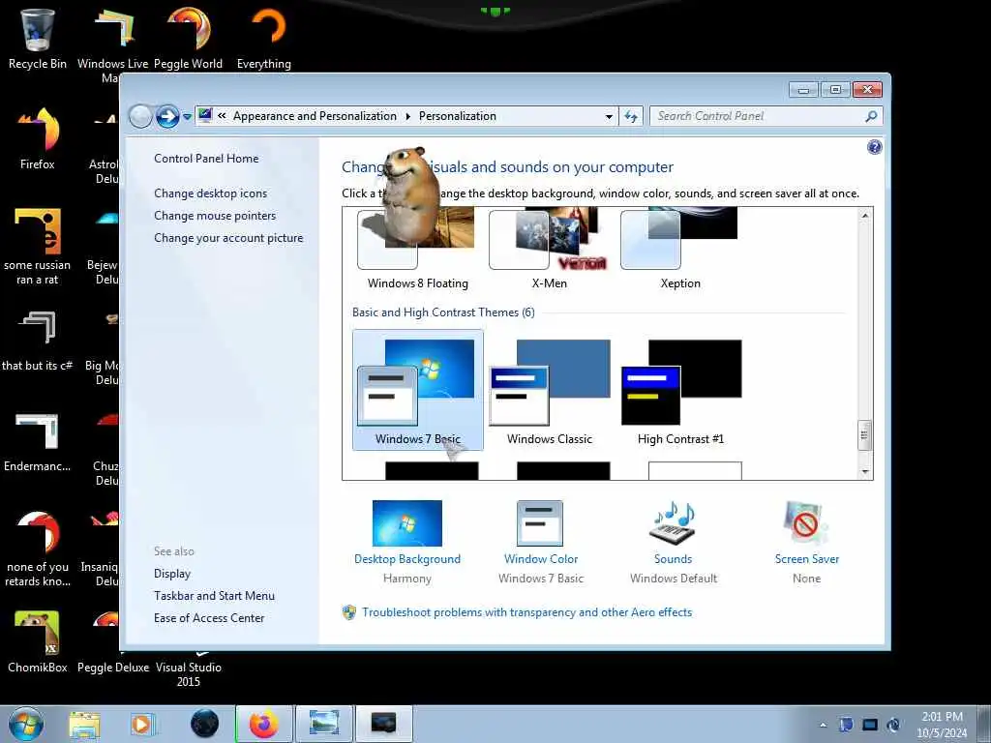Open Change mouse pointers link
Image resolution: width=991 pixels, height=743 pixels.
[215, 216]
